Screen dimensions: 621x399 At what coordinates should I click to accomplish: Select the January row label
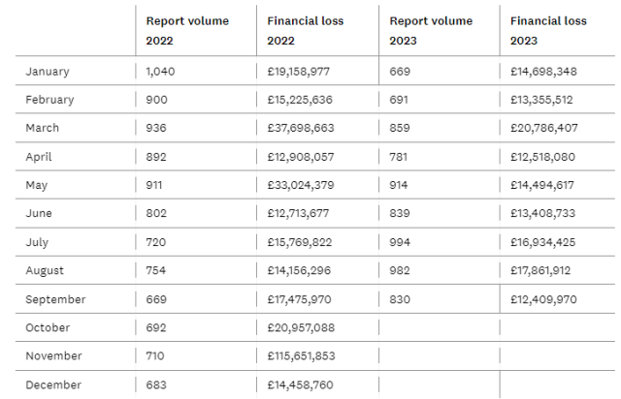point(48,72)
